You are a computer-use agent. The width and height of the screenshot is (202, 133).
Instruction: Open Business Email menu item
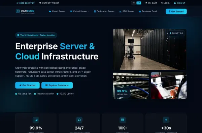point(149,11)
